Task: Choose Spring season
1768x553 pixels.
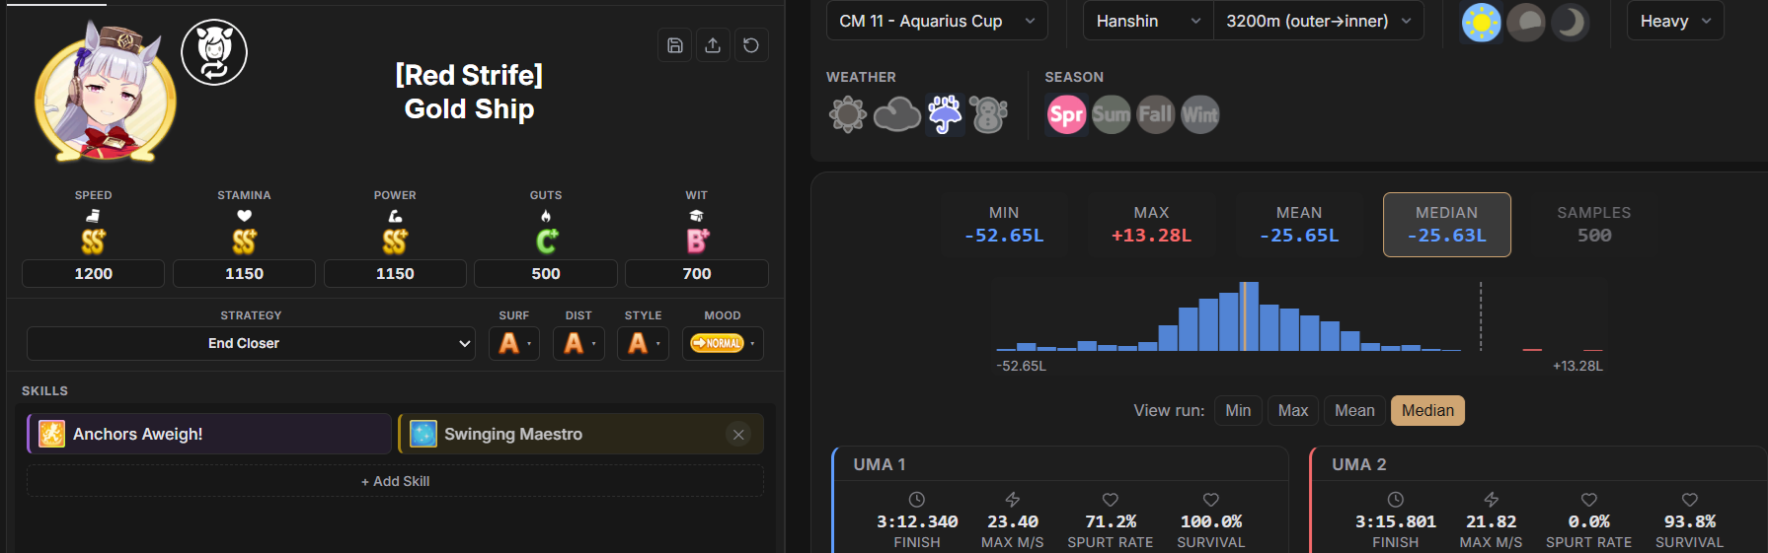Action: pyautogui.click(x=1066, y=114)
